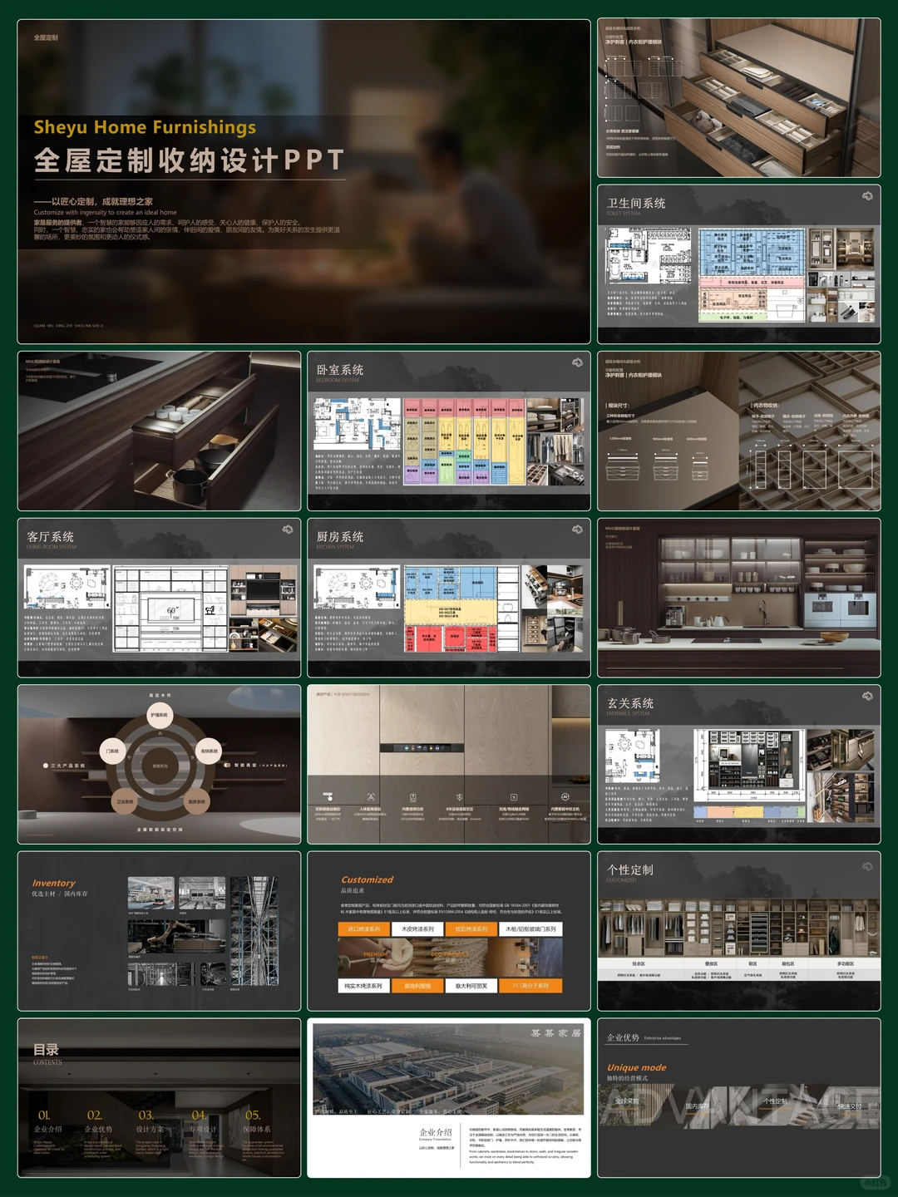898x1197 pixels.
Task: Open the 卫生间系统 slide thumbnail
Action: [x=738, y=264]
